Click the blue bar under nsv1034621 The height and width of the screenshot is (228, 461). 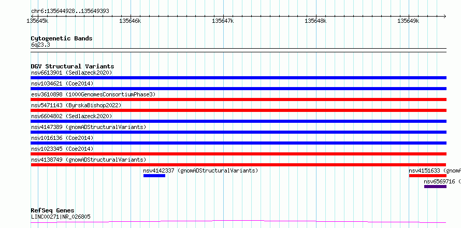239,89
